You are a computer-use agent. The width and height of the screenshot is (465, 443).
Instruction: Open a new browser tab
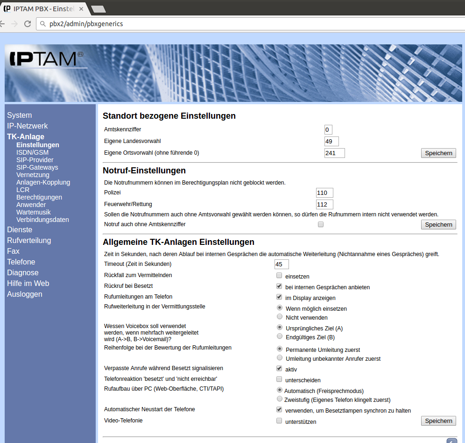99,9
